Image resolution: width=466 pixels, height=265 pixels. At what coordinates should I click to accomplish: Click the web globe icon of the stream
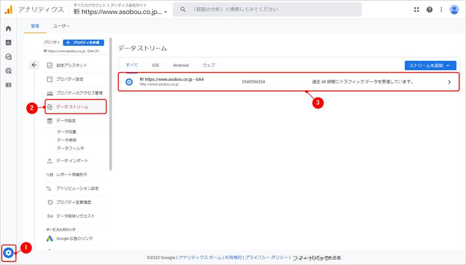tap(129, 82)
